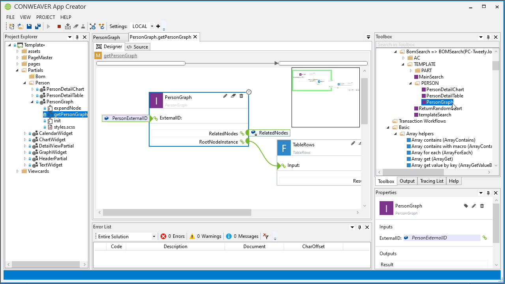The height and width of the screenshot is (284, 505).
Task: Open the PROJECT menu
Action: [46, 17]
